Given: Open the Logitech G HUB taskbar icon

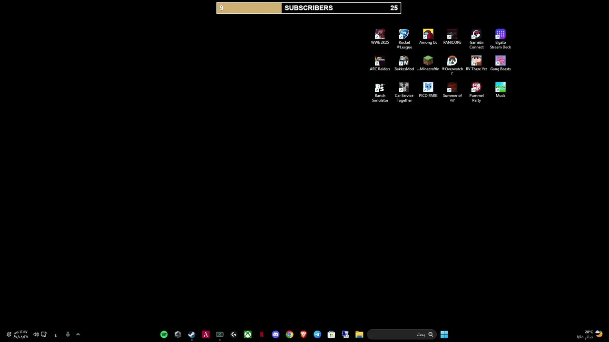Looking at the screenshot, I should 234,334.
